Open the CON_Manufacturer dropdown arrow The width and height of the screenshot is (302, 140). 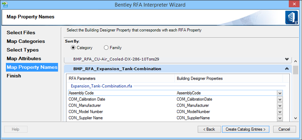coord(280,105)
